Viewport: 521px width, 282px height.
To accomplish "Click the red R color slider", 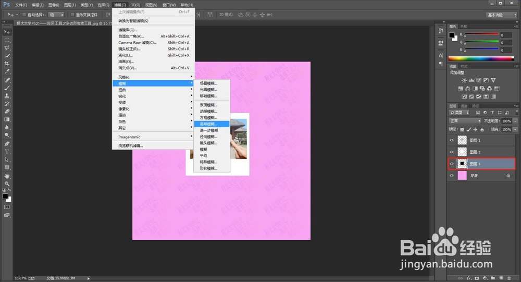I will (x=482, y=34).
